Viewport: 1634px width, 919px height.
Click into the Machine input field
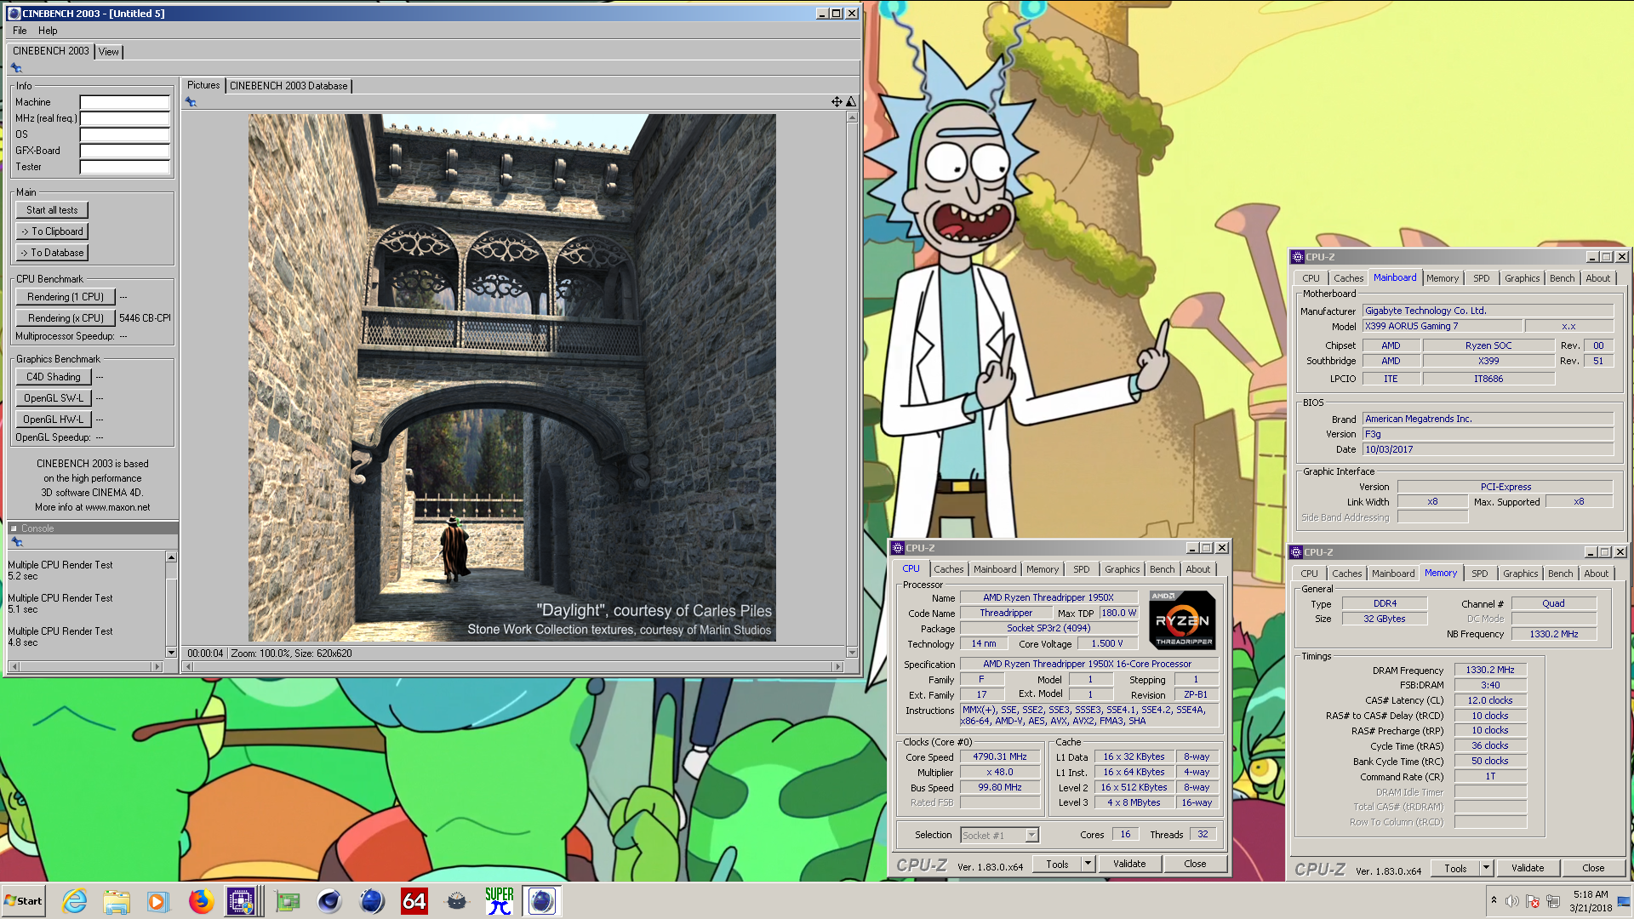[x=125, y=102]
